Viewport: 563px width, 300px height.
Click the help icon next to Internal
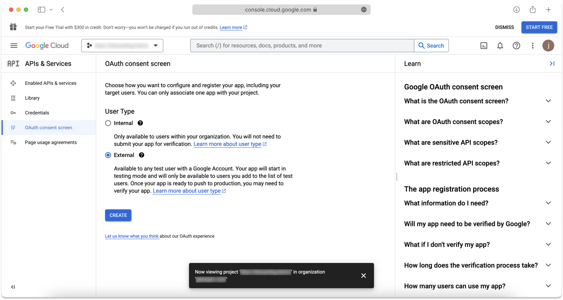click(140, 123)
